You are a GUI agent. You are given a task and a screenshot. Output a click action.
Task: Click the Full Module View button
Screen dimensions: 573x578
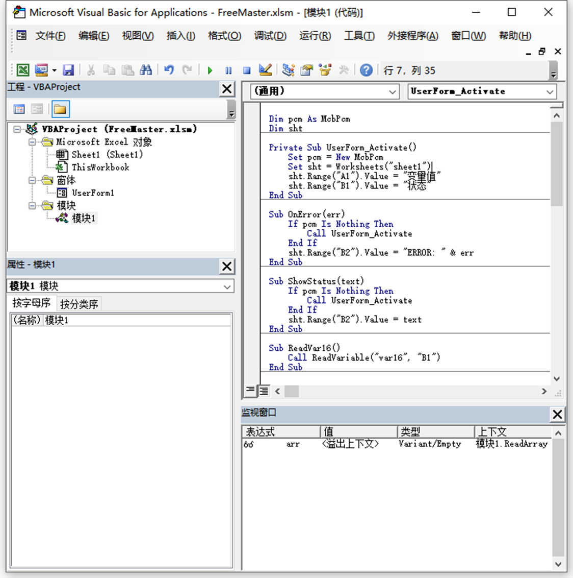tap(264, 391)
